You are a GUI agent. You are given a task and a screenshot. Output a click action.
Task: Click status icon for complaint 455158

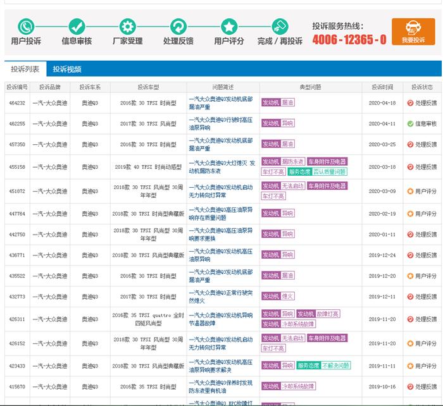click(410, 167)
